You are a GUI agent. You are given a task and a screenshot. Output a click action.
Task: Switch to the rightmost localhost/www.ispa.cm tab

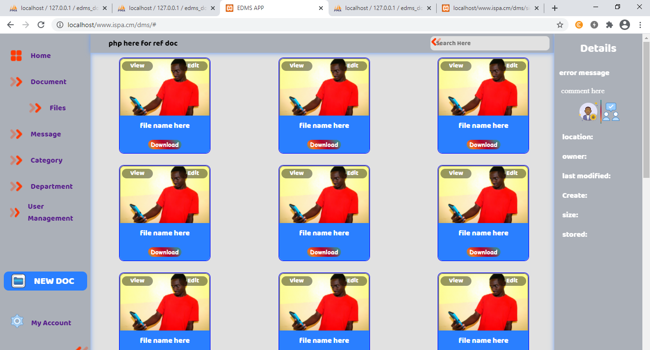point(490,7)
